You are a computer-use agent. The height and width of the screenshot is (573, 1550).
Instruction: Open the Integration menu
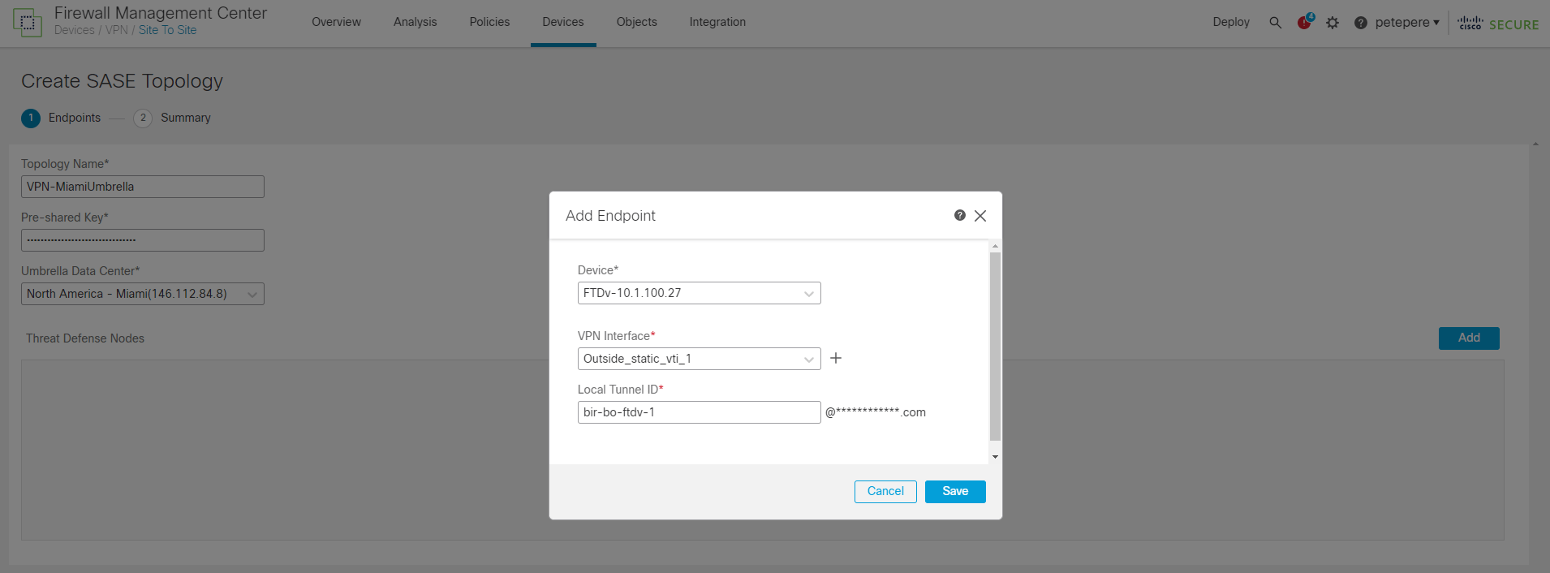tap(717, 22)
